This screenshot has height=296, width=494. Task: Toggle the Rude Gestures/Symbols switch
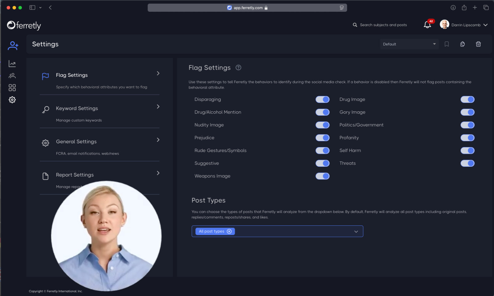322,150
